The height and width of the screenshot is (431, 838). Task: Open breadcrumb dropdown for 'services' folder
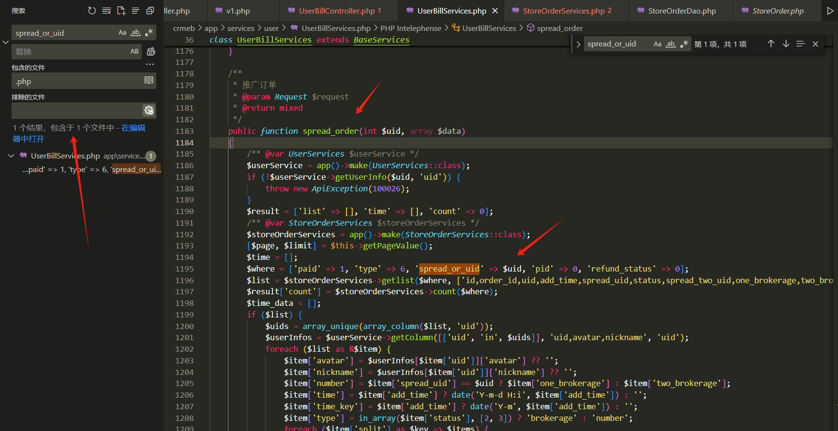click(240, 28)
